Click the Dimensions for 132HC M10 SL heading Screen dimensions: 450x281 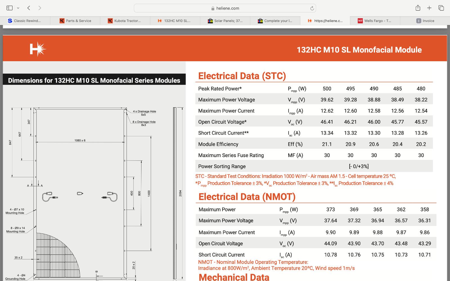pos(94,80)
